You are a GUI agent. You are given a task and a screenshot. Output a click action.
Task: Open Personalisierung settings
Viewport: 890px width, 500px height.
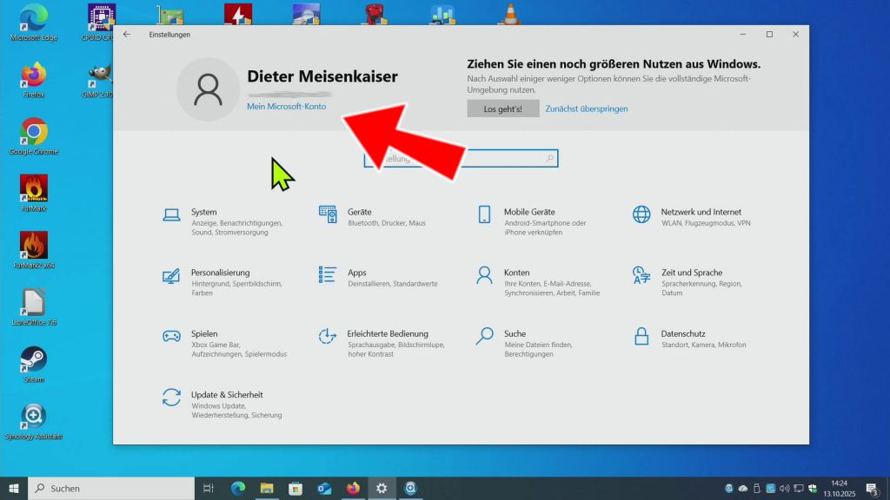220,273
